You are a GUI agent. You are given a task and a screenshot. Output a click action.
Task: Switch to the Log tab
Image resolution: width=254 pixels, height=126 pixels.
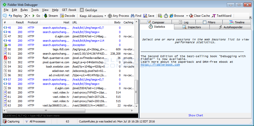(184, 22)
